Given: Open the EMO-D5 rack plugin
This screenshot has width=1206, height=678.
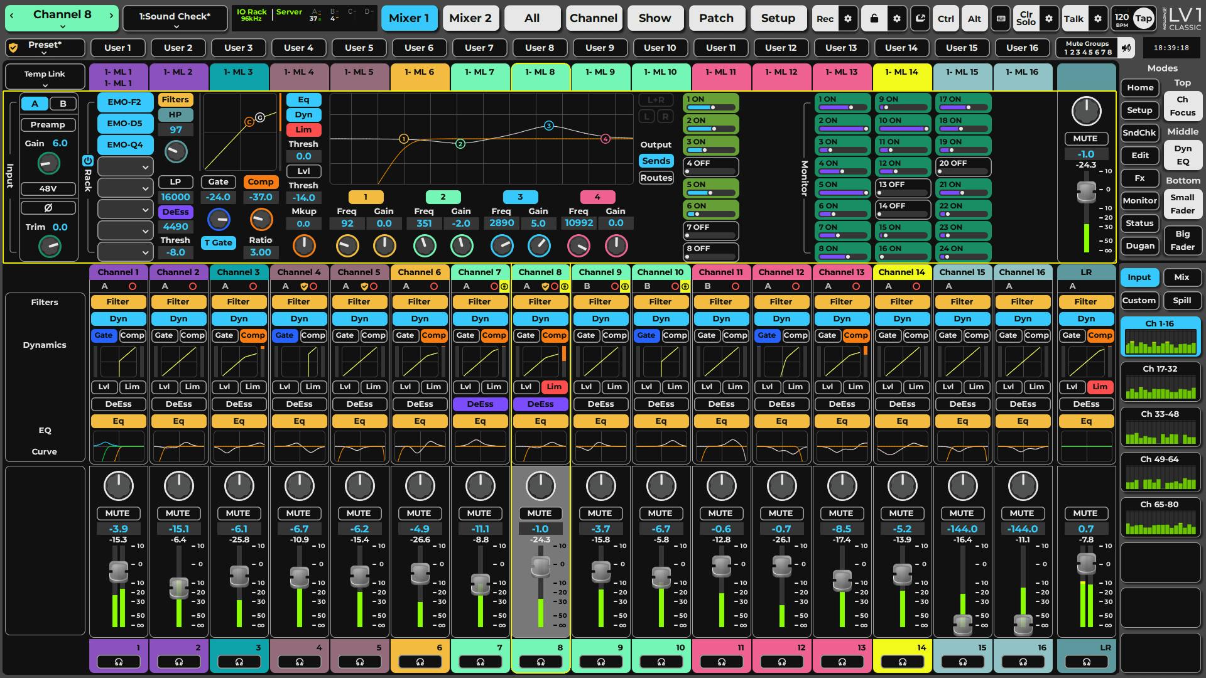Looking at the screenshot, I should [x=125, y=123].
